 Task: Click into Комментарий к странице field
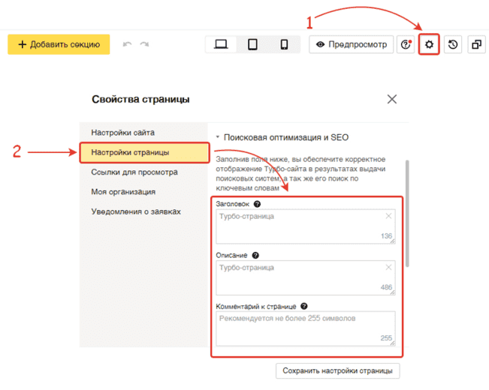[306, 328]
